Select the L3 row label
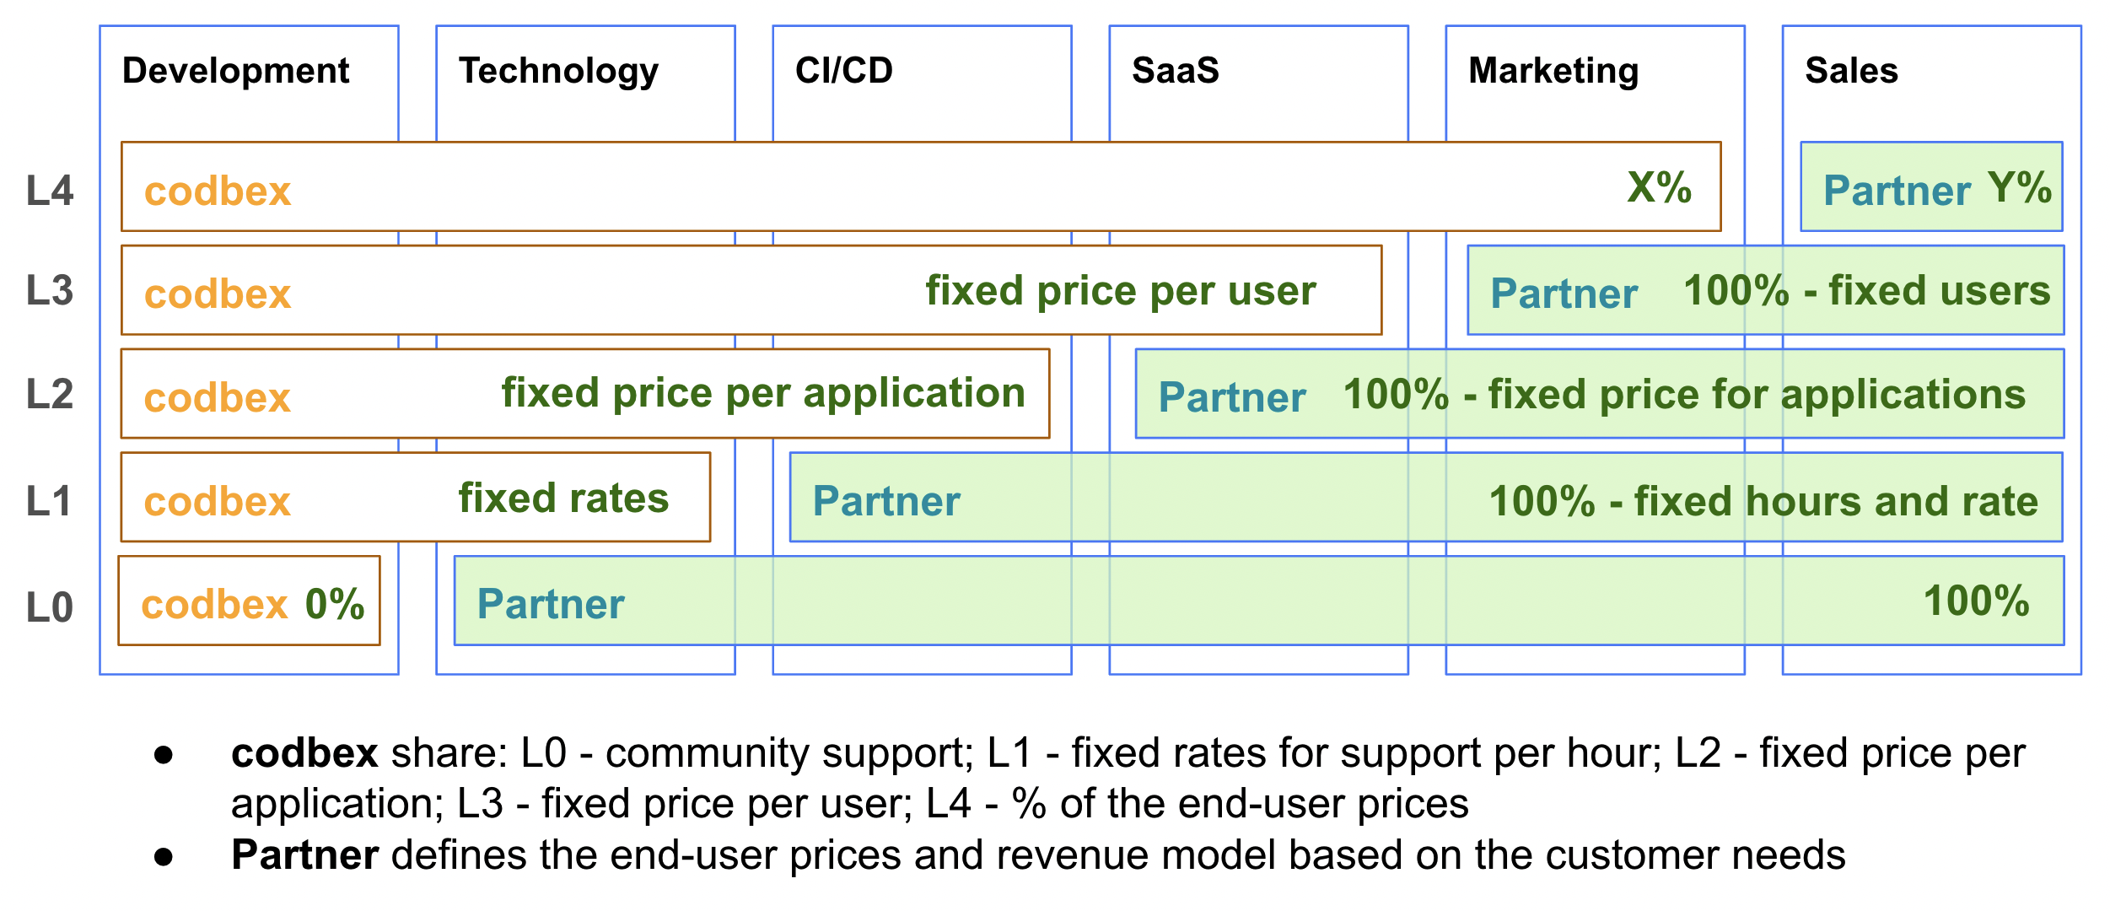This screenshot has width=2110, height=911. (50, 291)
